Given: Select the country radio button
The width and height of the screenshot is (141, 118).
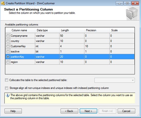Looking at the screenshot, I should pyautogui.click(x=8, y=41).
